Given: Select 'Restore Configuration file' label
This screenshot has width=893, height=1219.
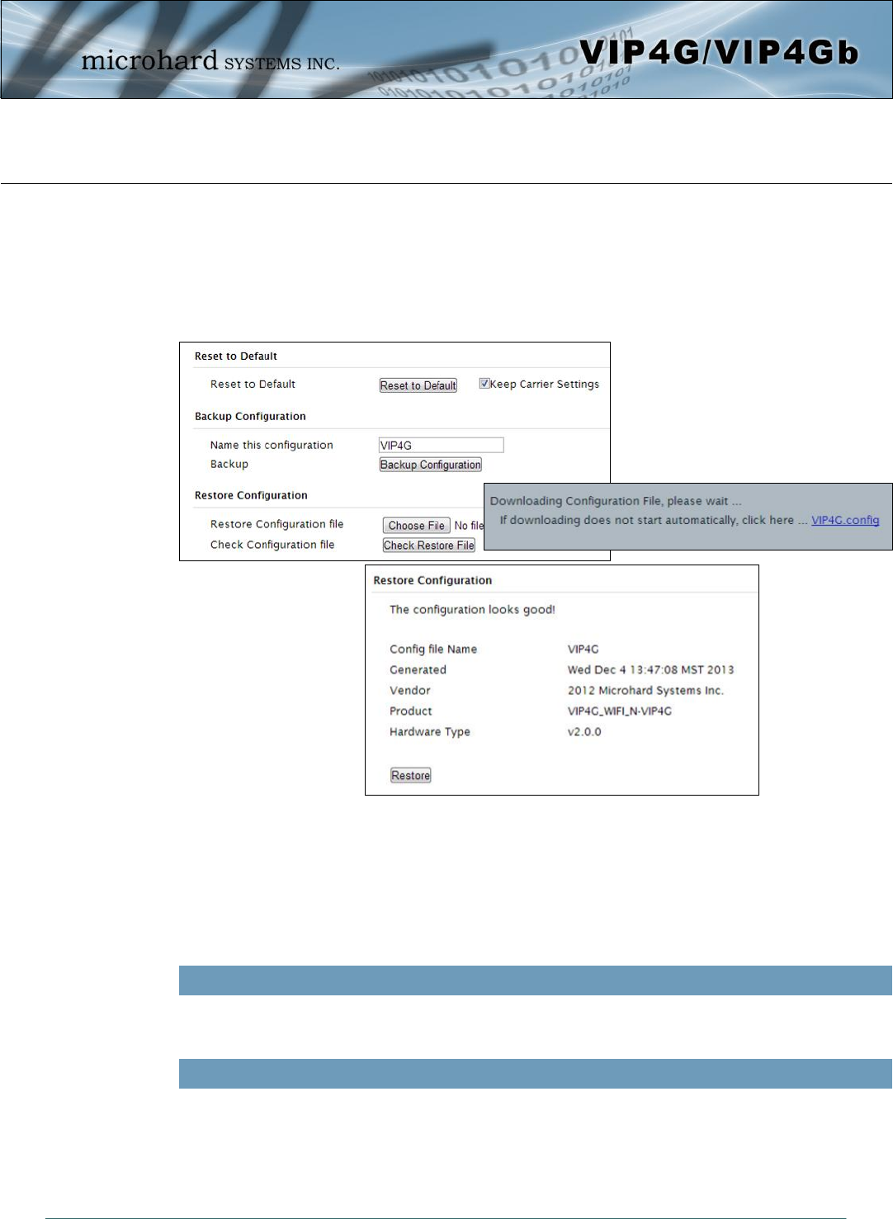Looking at the screenshot, I should (276, 524).
